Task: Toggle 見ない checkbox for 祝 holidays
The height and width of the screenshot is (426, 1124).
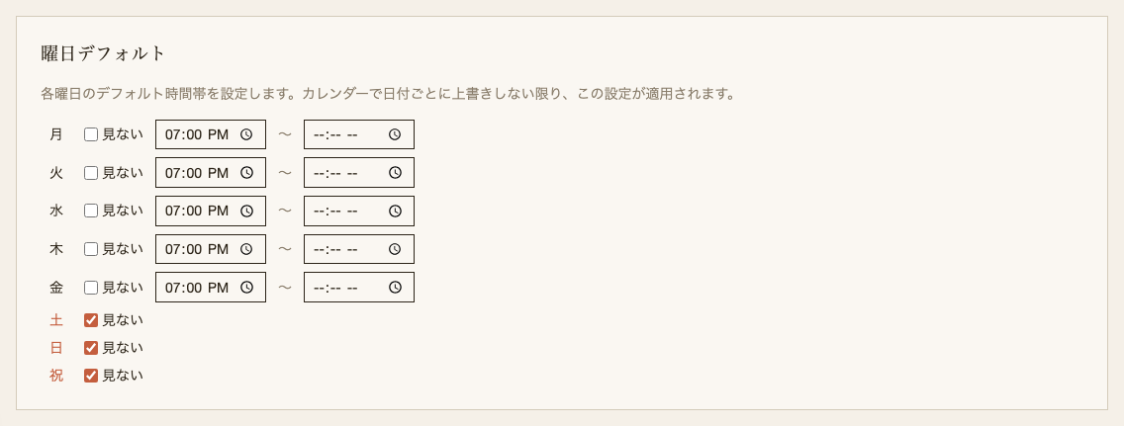Action: click(91, 376)
